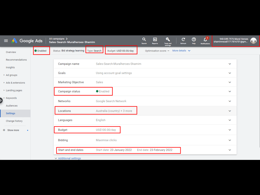This screenshot has width=260, height=195.
Task: Expand the Campaign name row chevron
Action: tap(230, 64)
